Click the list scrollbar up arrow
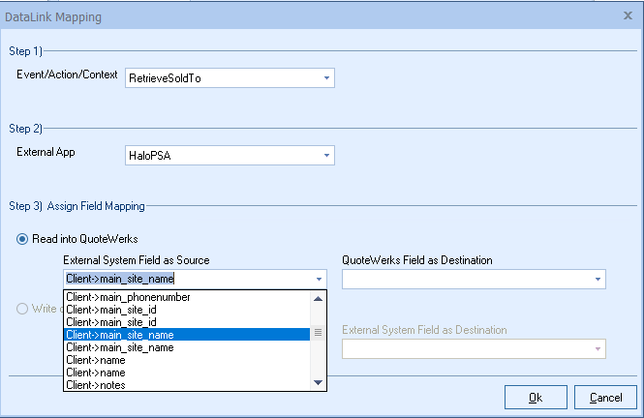Viewport: 644px width, 418px height. point(319,298)
